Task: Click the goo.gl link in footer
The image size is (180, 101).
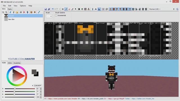Action: coord(116,98)
